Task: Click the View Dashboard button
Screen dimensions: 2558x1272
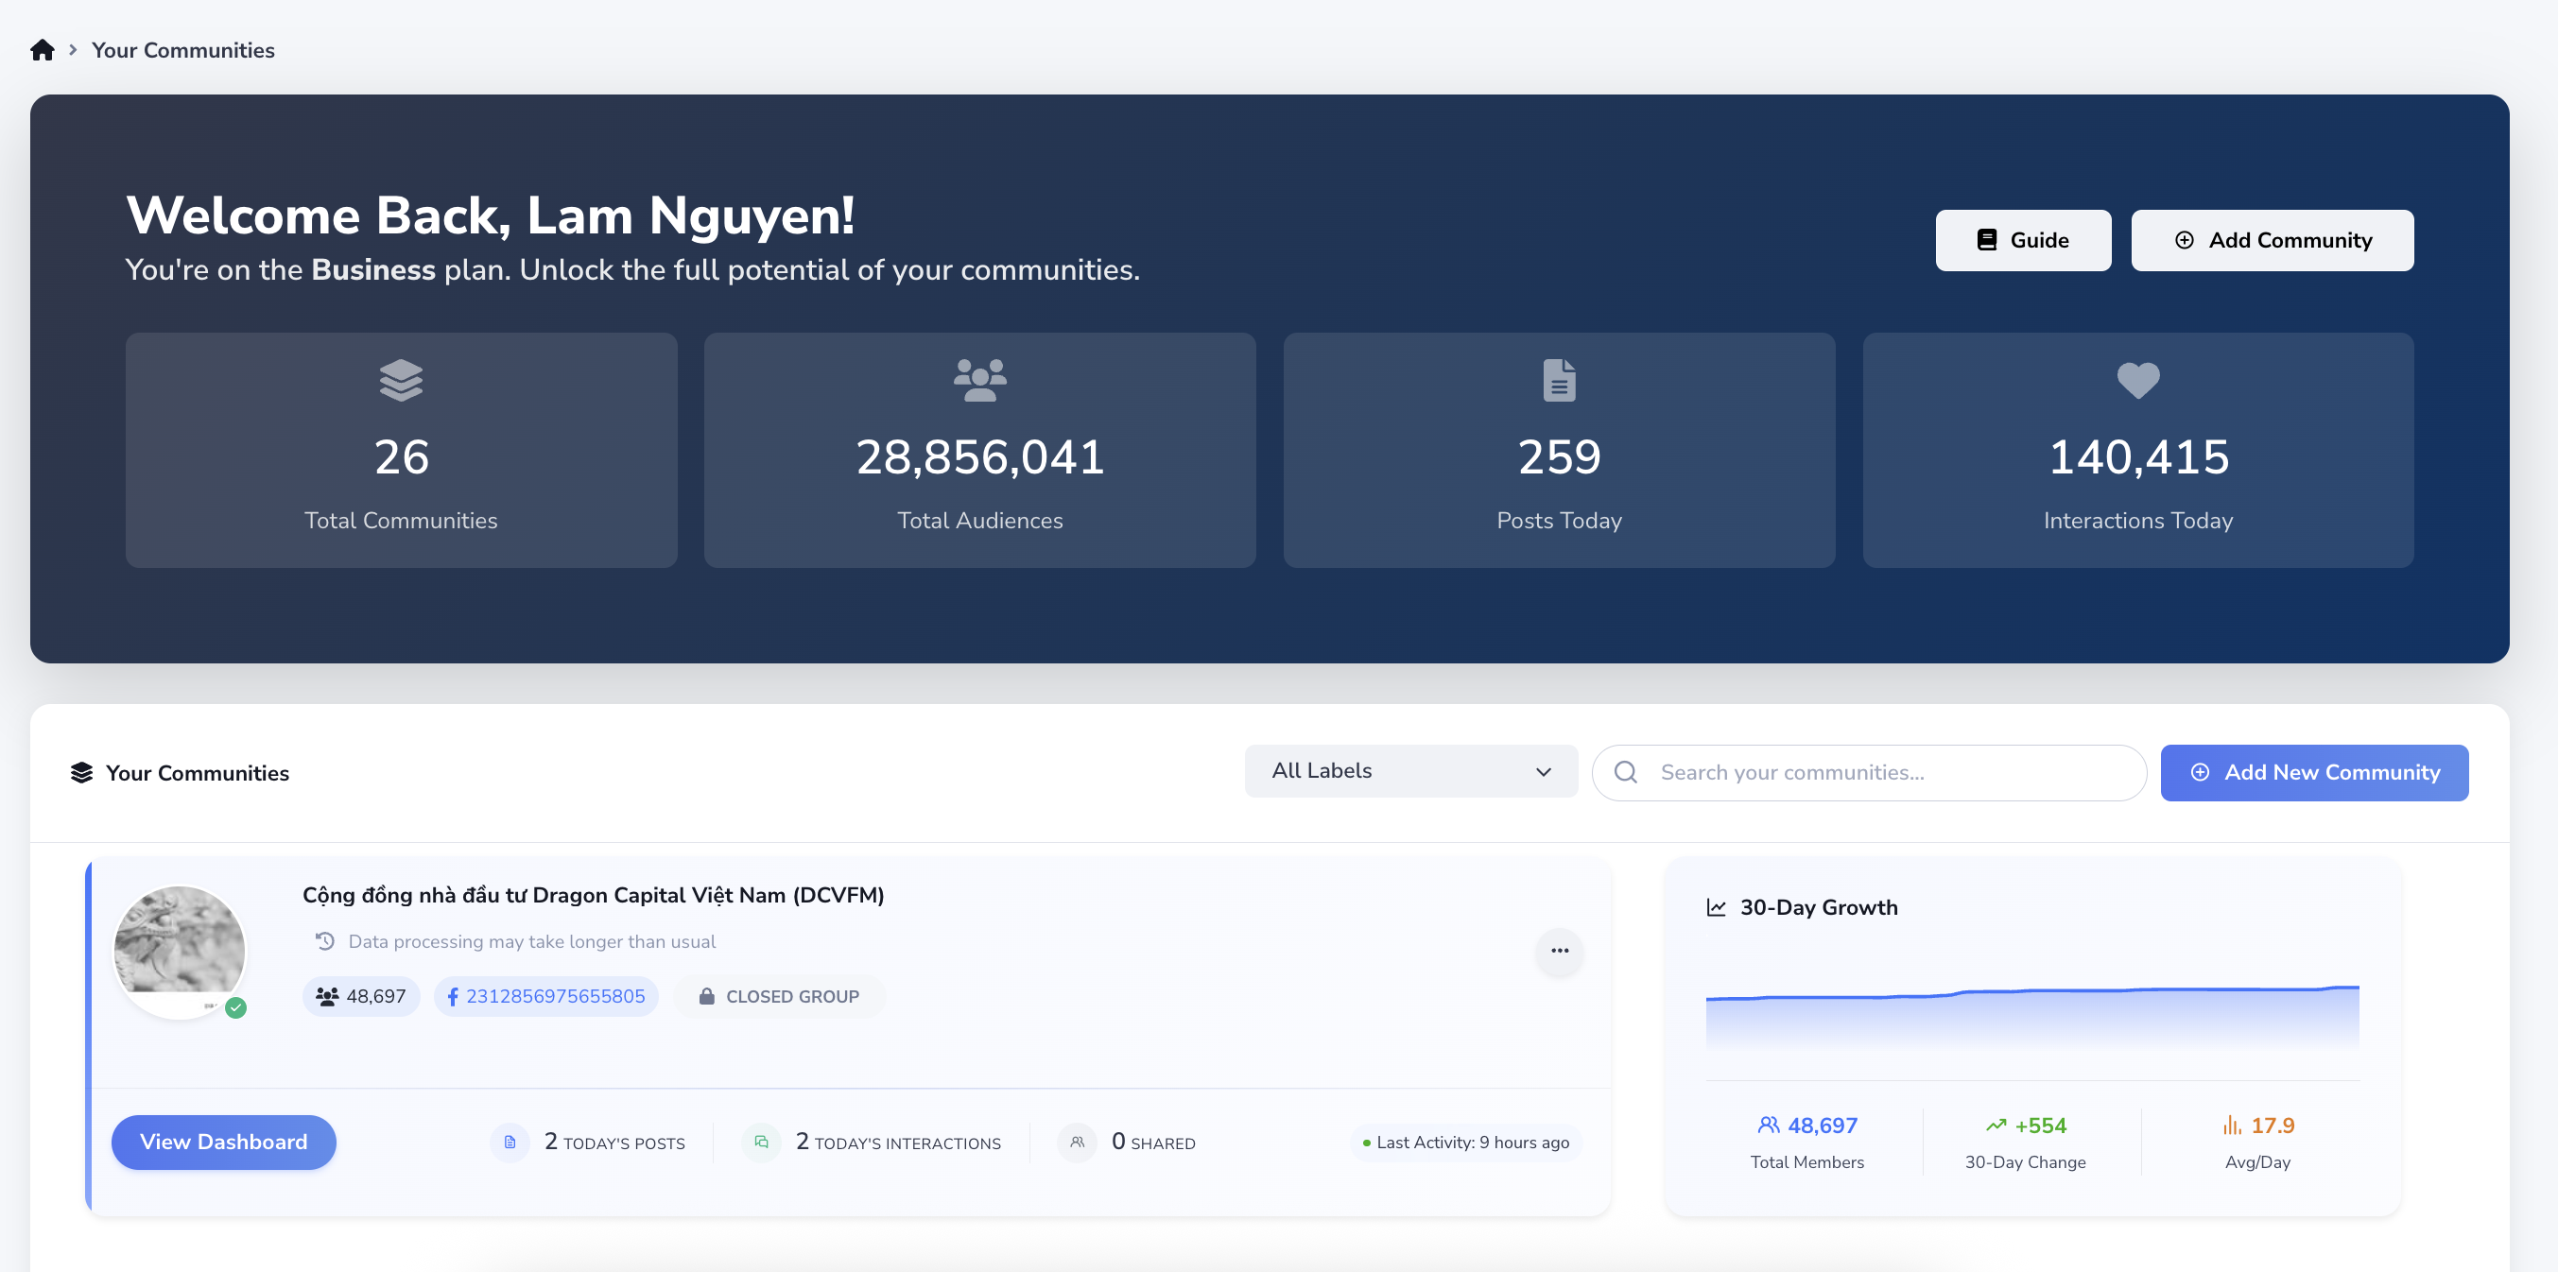Action: pos(223,1141)
